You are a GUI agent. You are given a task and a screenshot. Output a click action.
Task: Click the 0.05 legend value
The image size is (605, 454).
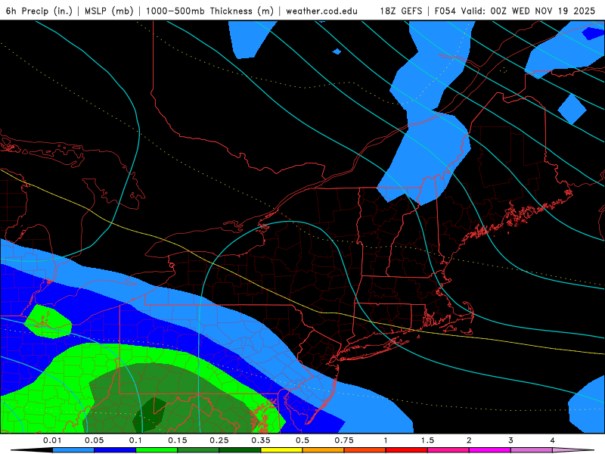94,440
